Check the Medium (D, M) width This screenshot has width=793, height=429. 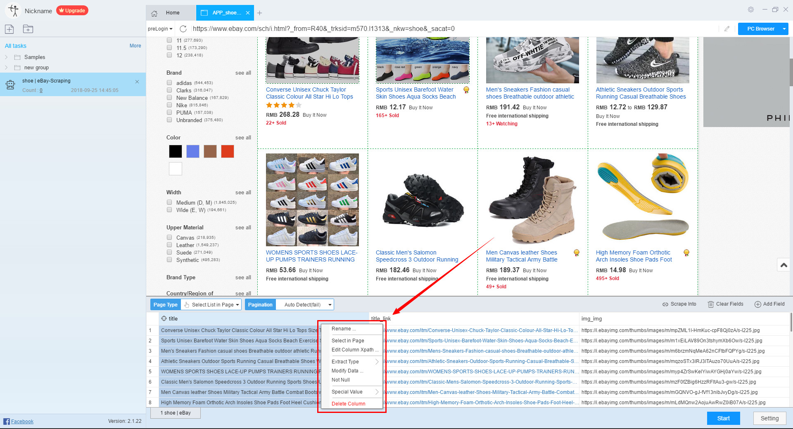[x=169, y=202]
